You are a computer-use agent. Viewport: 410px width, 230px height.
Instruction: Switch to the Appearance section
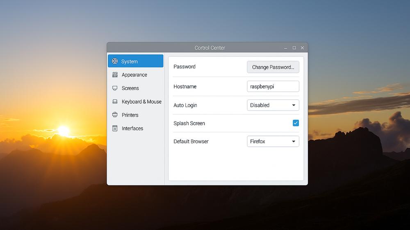pyautogui.click(x=134, y=75)
